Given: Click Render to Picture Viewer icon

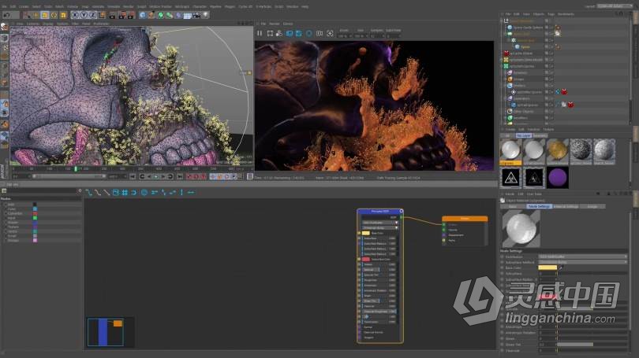Looking at the screenshot, I should (121, 15).
